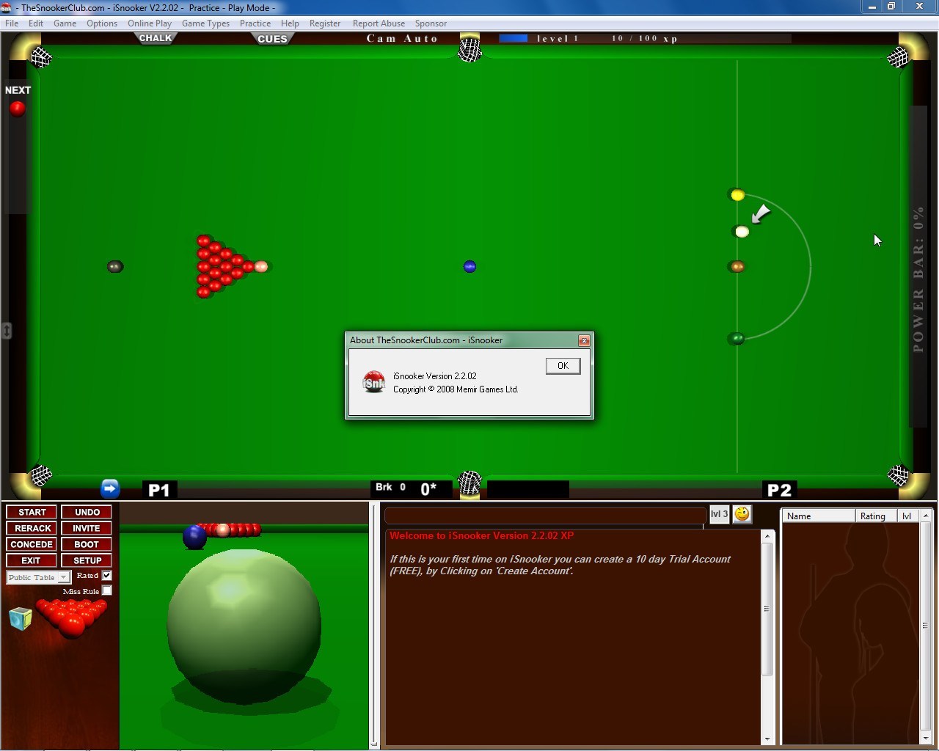
Task: Open the Options menu
Action: pyautogui.click(x=102, y=23)
